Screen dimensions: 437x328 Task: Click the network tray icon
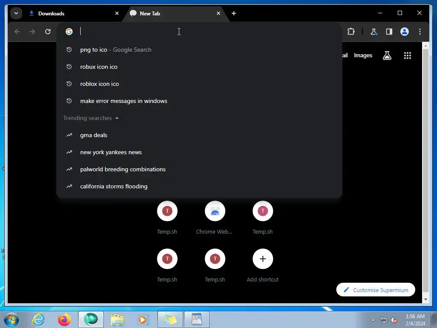click(x=384, y=320)
